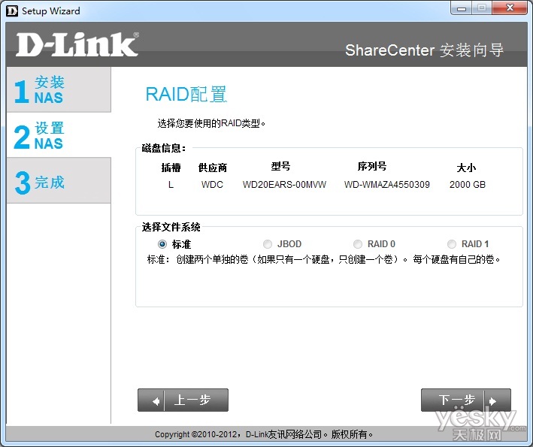
Task: Select the JBOD radio option
Action: (268, 244)
